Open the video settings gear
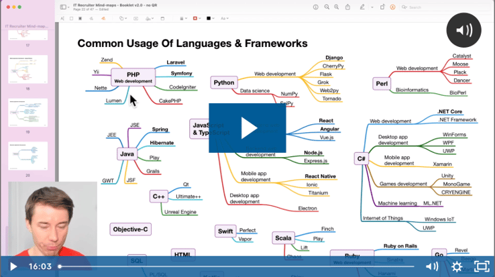This screenshot has width=495, height=277. pyautogui.click(x=457, y=266)
